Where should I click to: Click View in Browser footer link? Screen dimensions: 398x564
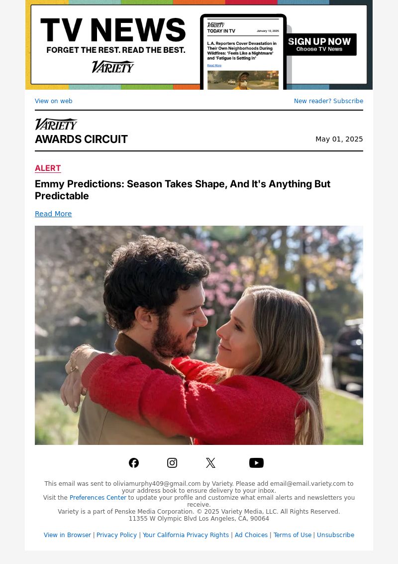pos(67,535)
